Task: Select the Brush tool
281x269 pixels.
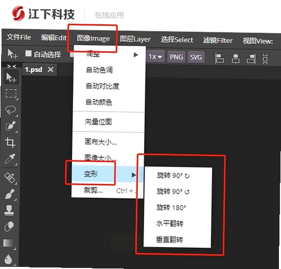Action: click(x=10, y=194)
